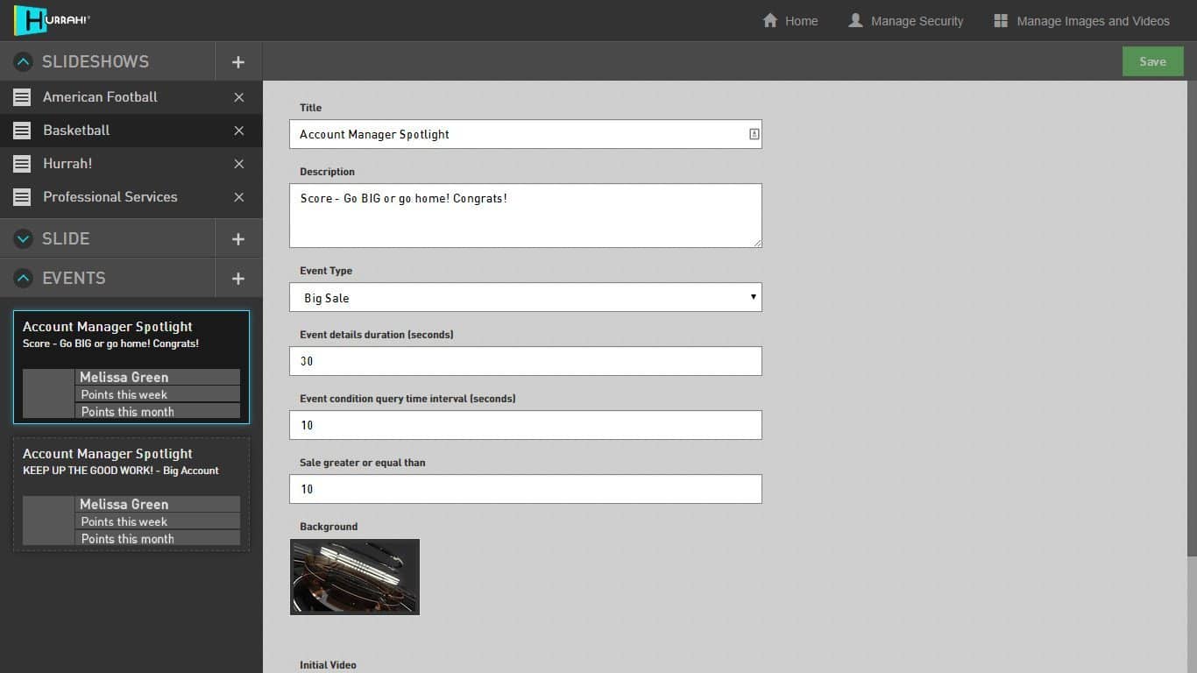Click the American Football slideshow list icon
The width and height of the screenshot is (1197, 673).
21,97
